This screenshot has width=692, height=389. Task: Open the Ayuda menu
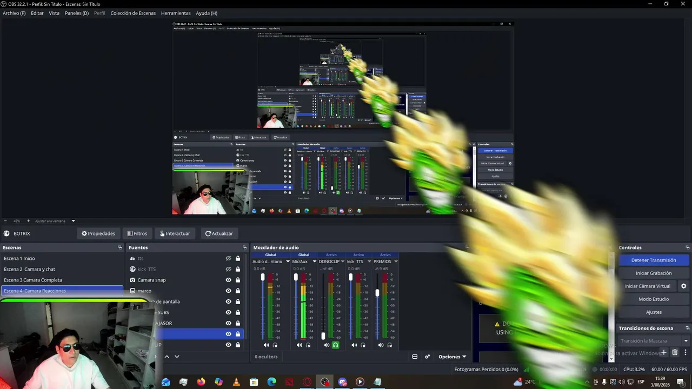(x=207, y=13)
